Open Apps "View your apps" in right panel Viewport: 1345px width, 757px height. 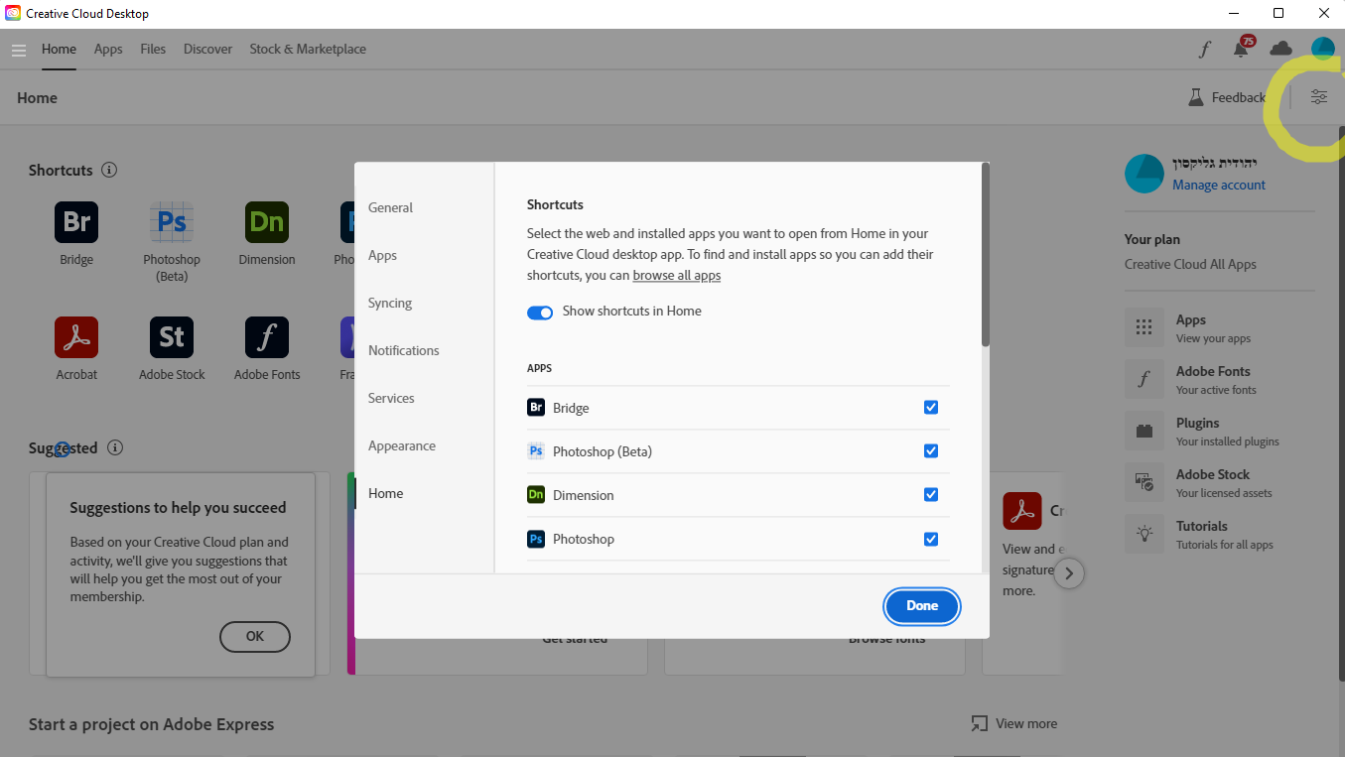[1219, 327]
